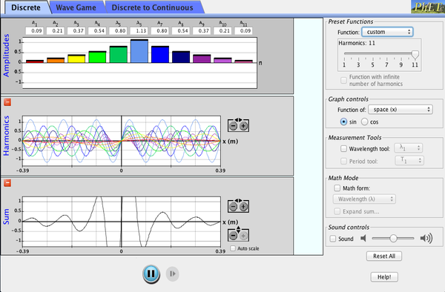Viewport: 445px width, 292px height.
Task: Open the period tool T1 dropdown
Action: (x=409, y=161)
